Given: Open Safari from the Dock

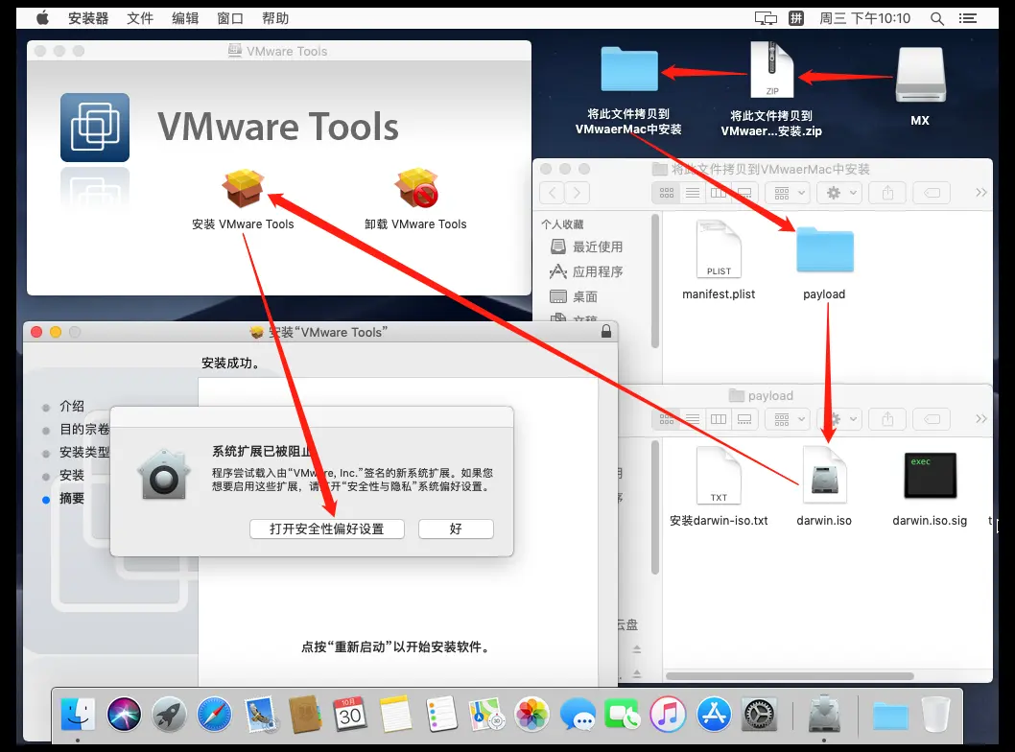Looking at the screenshot, I should coord(214,715).
